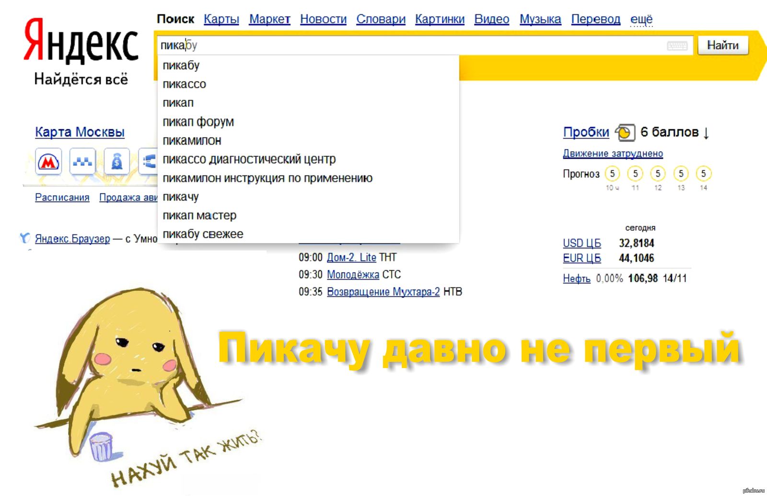Click the 6 баллов traffic score text

click(669, 132)
